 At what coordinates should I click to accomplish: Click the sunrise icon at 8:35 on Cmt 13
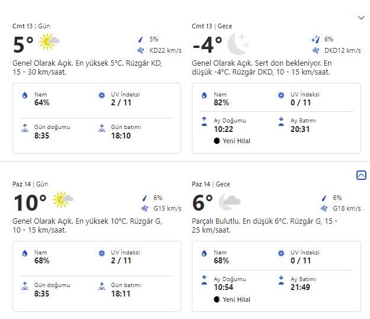(24, 127)
